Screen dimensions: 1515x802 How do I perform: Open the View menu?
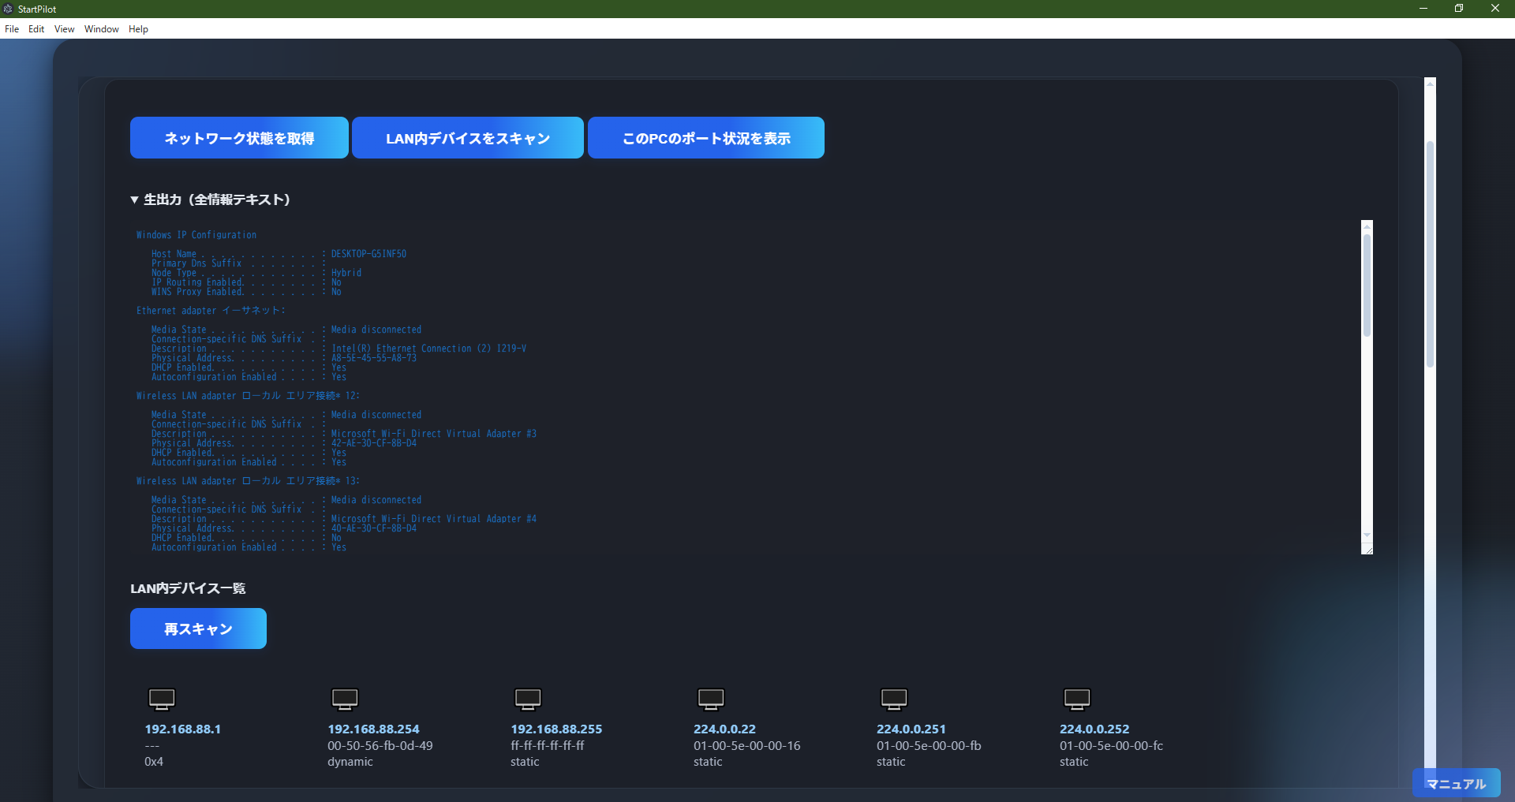point(63,29)
